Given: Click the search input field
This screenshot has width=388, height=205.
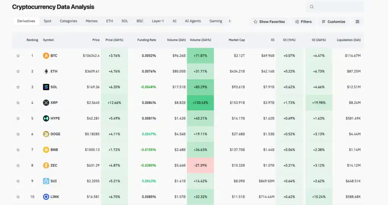Looking at the screenshot, I should click(337, 6).
